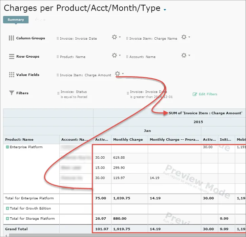Open gear settings for Product: Name row group
246x237 pixels.
115,55
